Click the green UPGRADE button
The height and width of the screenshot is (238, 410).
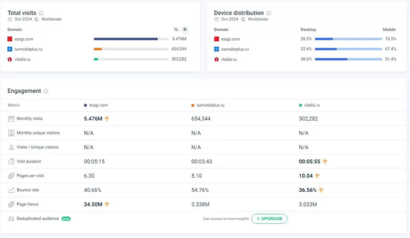269,219
